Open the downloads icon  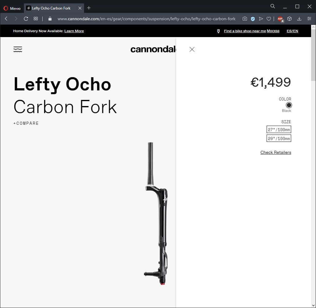point(299,19)
